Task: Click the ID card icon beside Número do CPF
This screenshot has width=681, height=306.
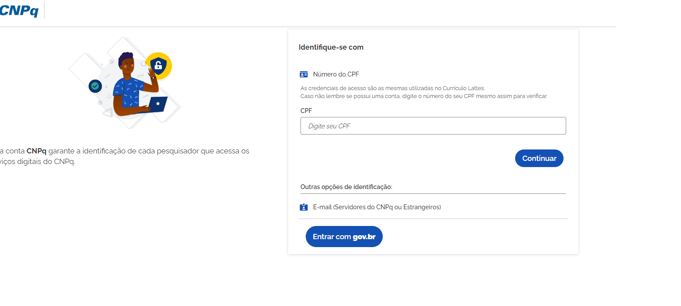Action: [304, 74]
